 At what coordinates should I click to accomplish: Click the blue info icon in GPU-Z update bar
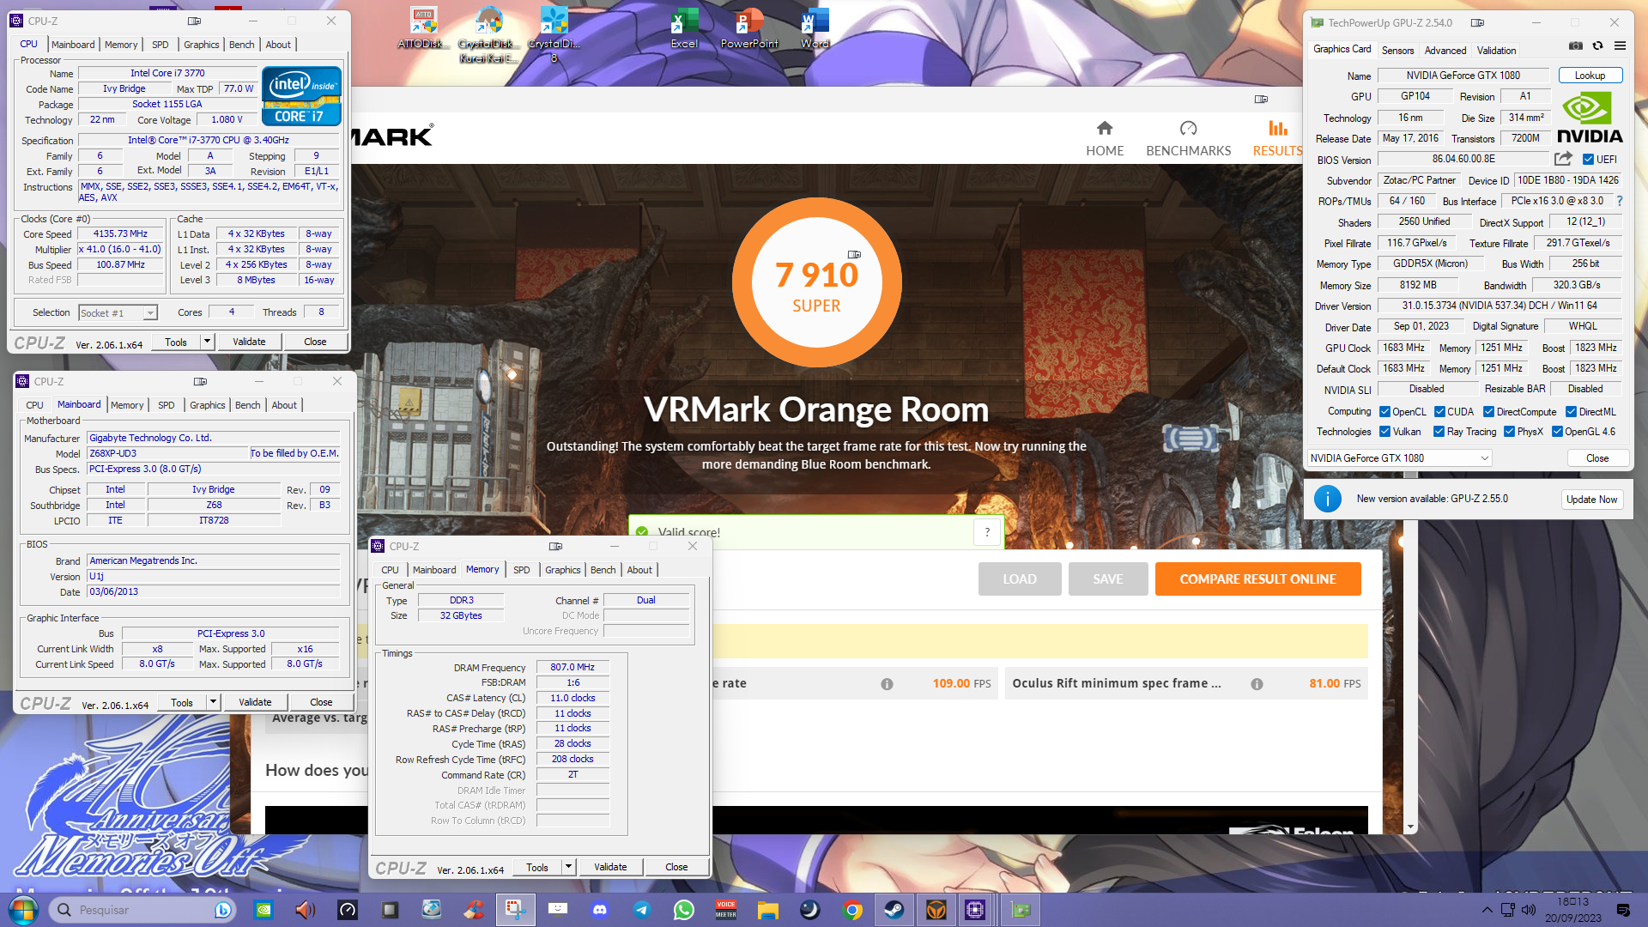coord(1327,499)
